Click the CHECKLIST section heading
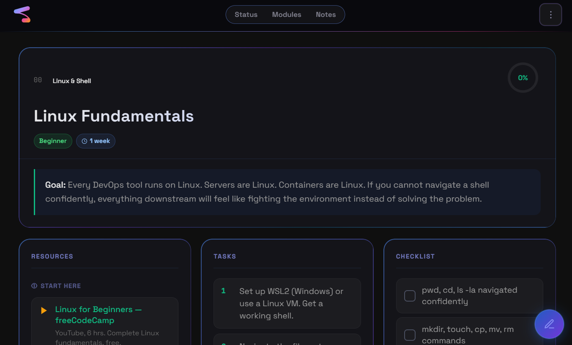Viewport: 572px width, 345px height. 415,256
